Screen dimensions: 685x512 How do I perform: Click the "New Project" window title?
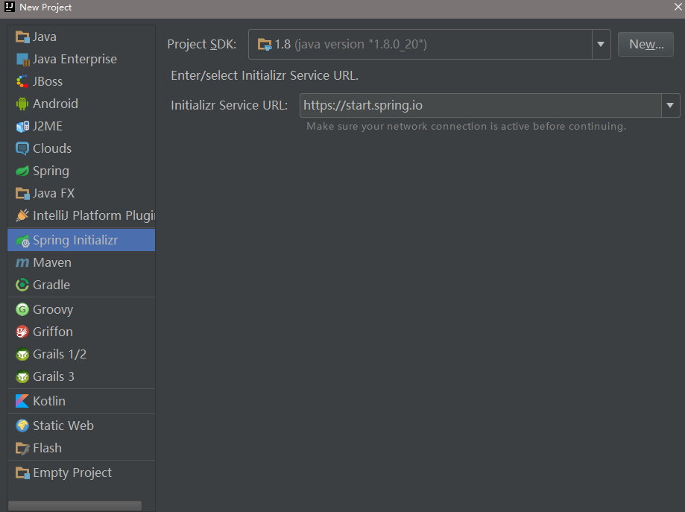(x=45, y=7)
